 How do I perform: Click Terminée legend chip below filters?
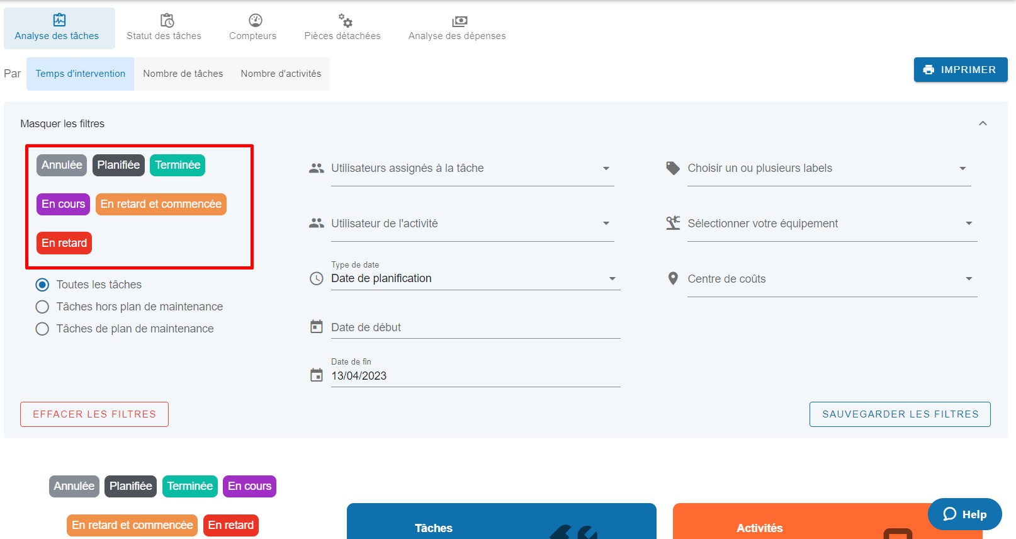pyautogui.click(x=189, y=486)
